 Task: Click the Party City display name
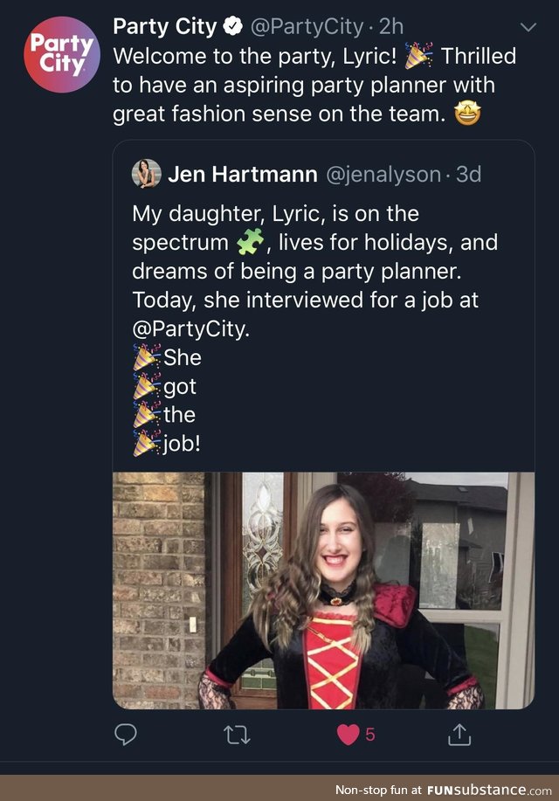coord(164,26)
